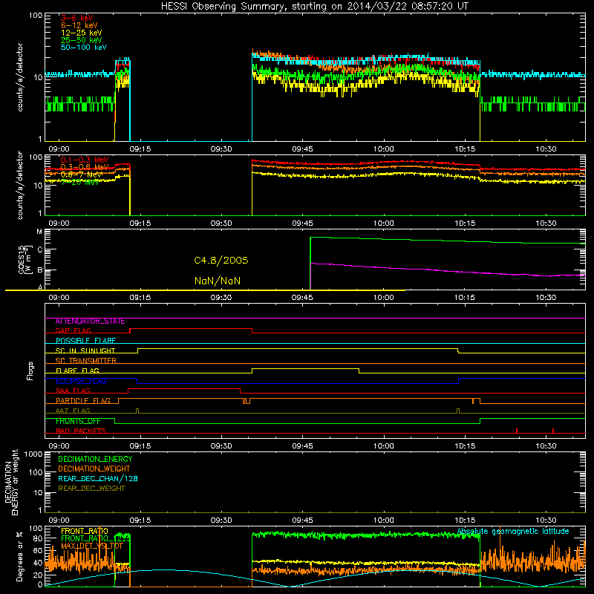Click the DECIMATION_WEIGHT legend label
The width and height of the screenshot is (594, 594).
pyautogui.click(x=94, y=469)
